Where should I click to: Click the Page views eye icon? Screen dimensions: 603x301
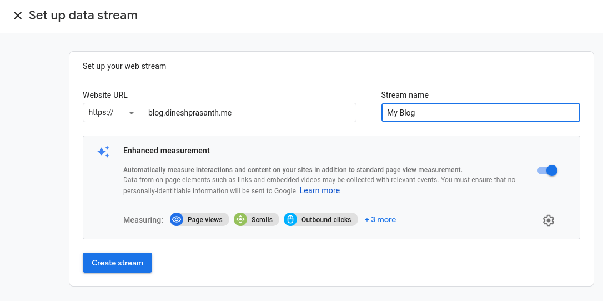(177, 220)
